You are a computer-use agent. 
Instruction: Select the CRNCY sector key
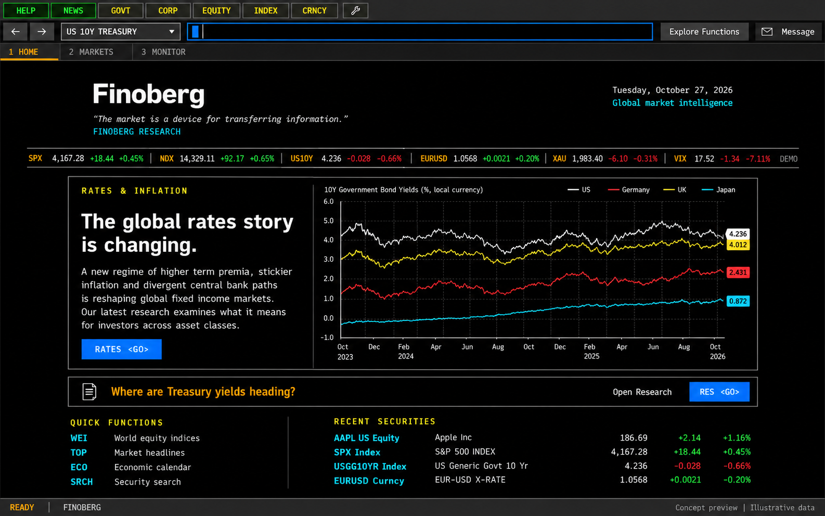tap(315, 10)
